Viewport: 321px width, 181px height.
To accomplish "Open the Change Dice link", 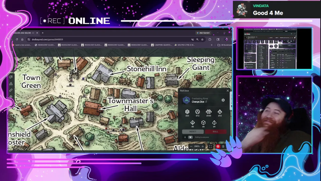I will pyautogui.click(x=199, y=102).
